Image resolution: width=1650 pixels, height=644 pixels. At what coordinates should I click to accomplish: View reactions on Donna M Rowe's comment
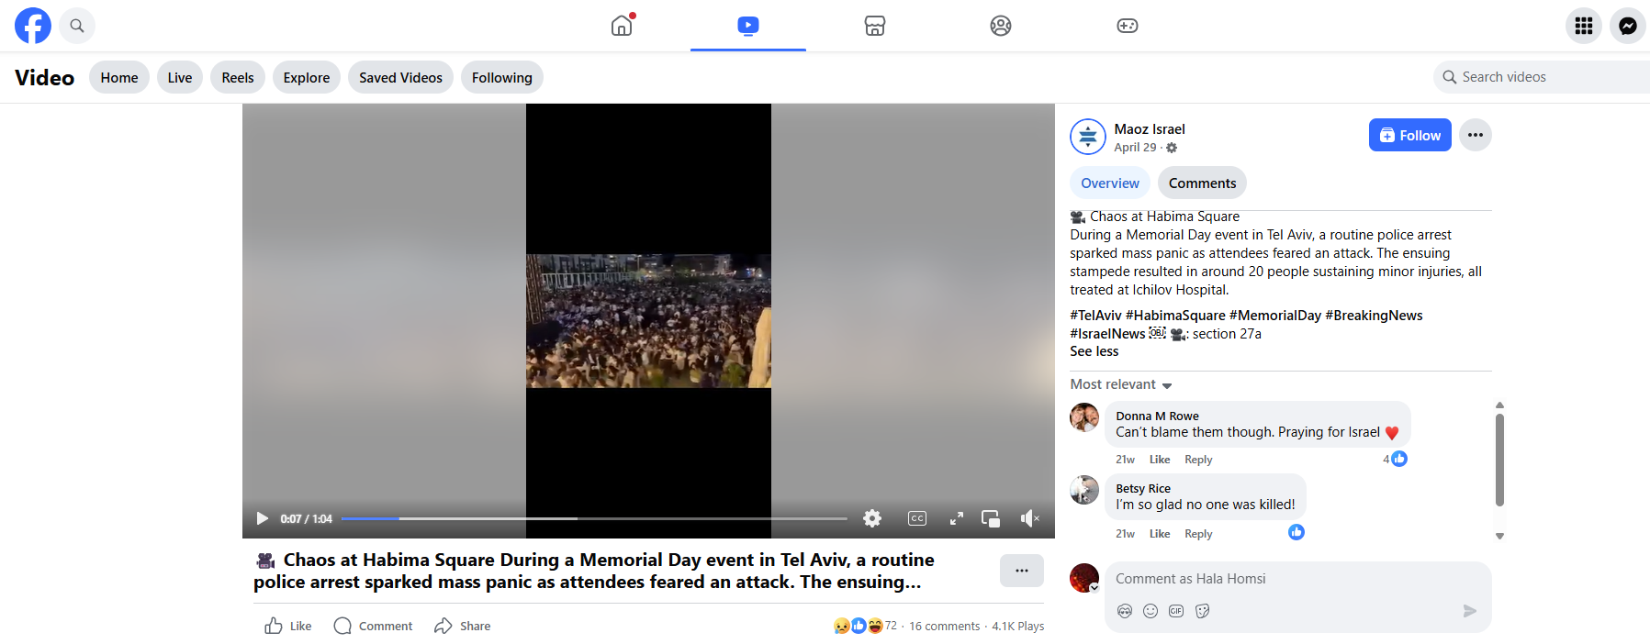(1396, 459)
